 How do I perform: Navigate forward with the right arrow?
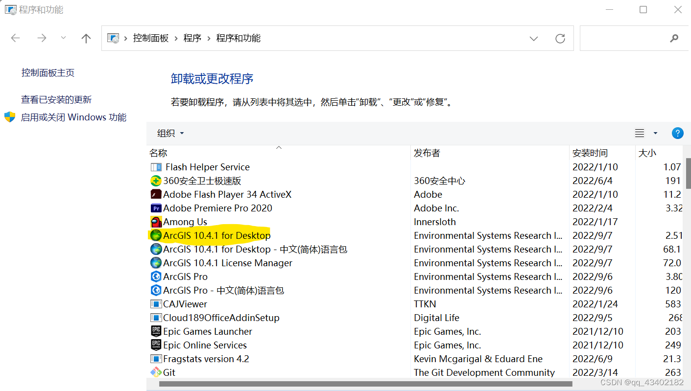click(42, 38)
